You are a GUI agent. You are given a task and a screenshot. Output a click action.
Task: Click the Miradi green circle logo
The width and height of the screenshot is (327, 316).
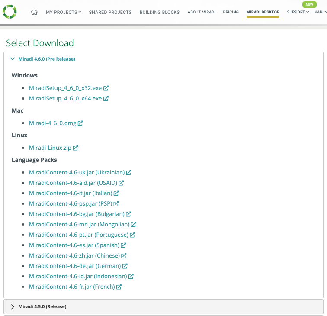10,12
